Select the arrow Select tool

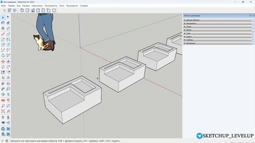[3, 17]
